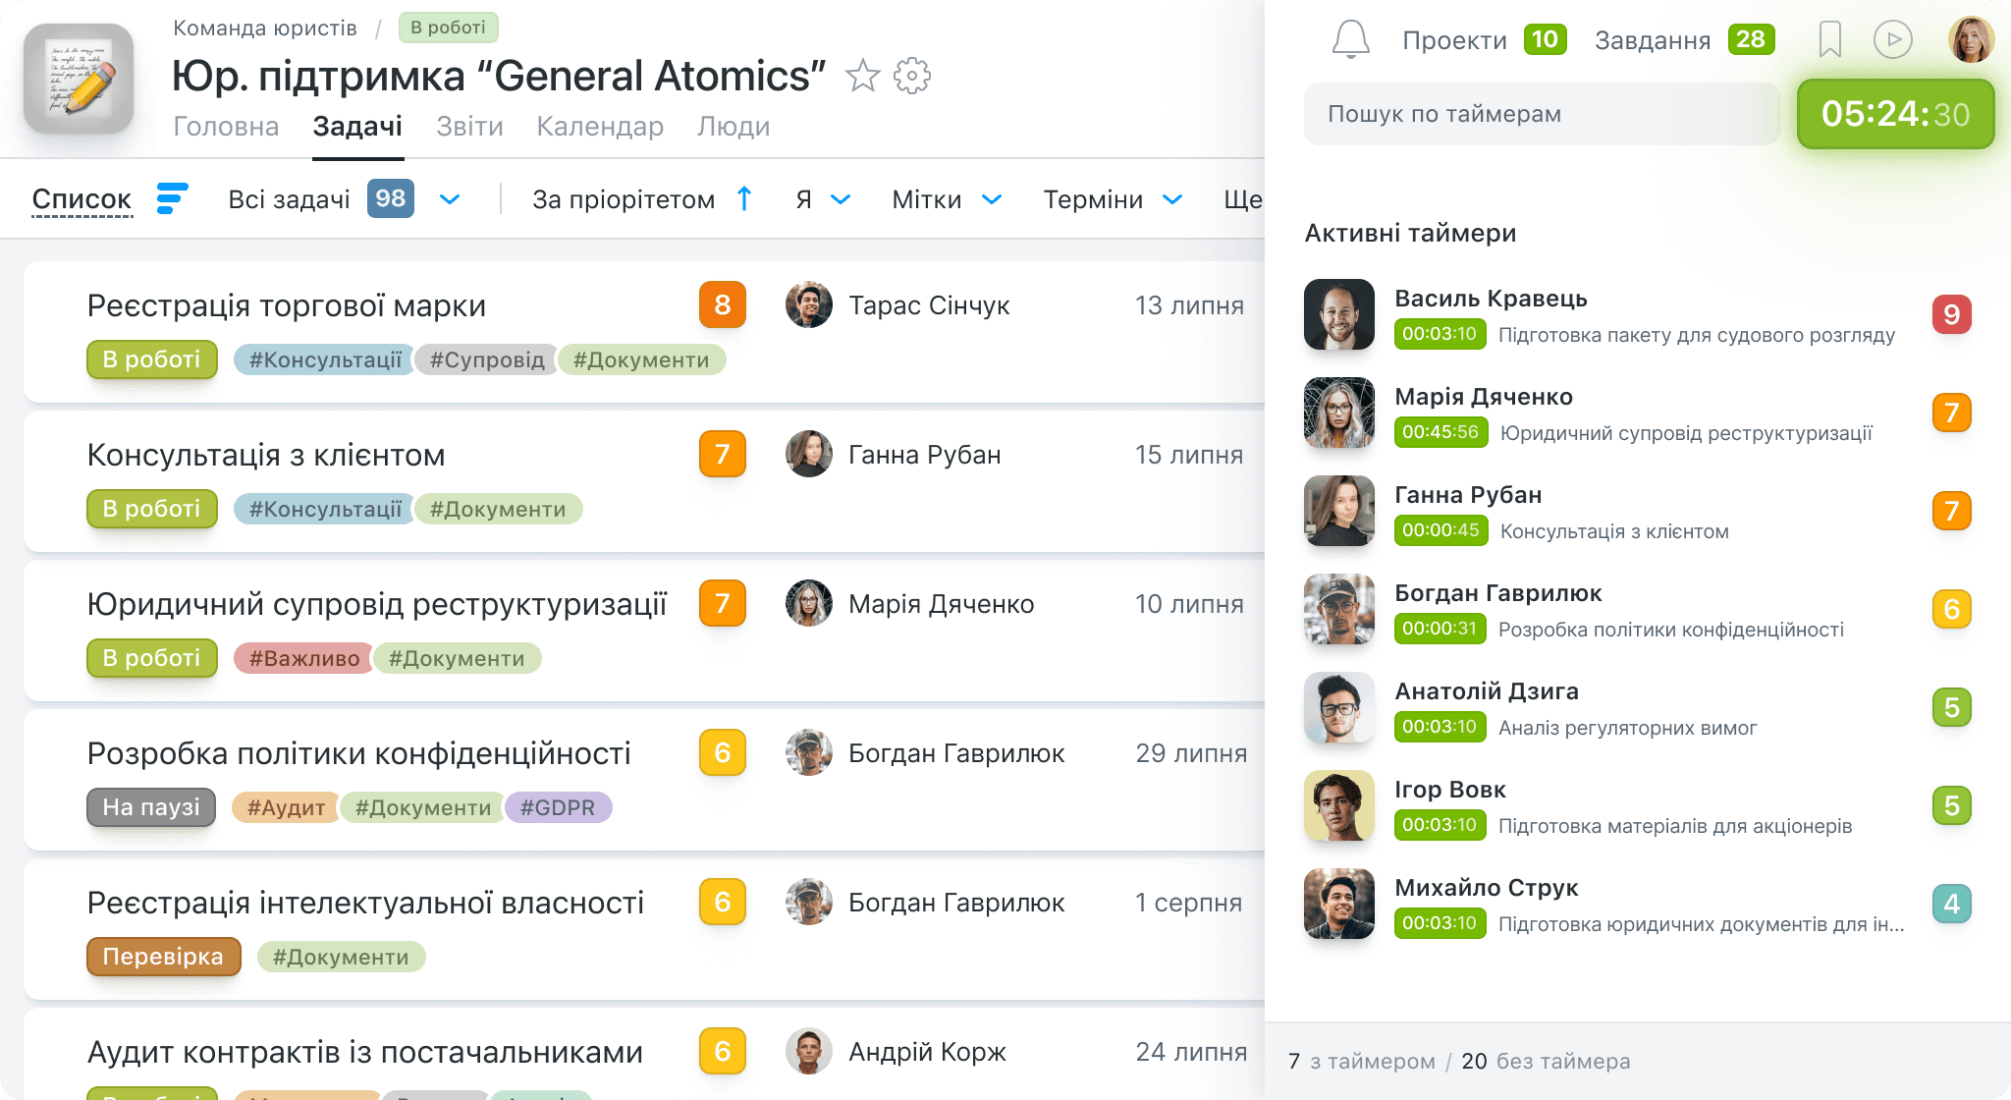Click 00:00:31 timer for Богдан Гаврилюк
The image size is (2011, 1100).
pyautogui.click(x=1440, y=629)
